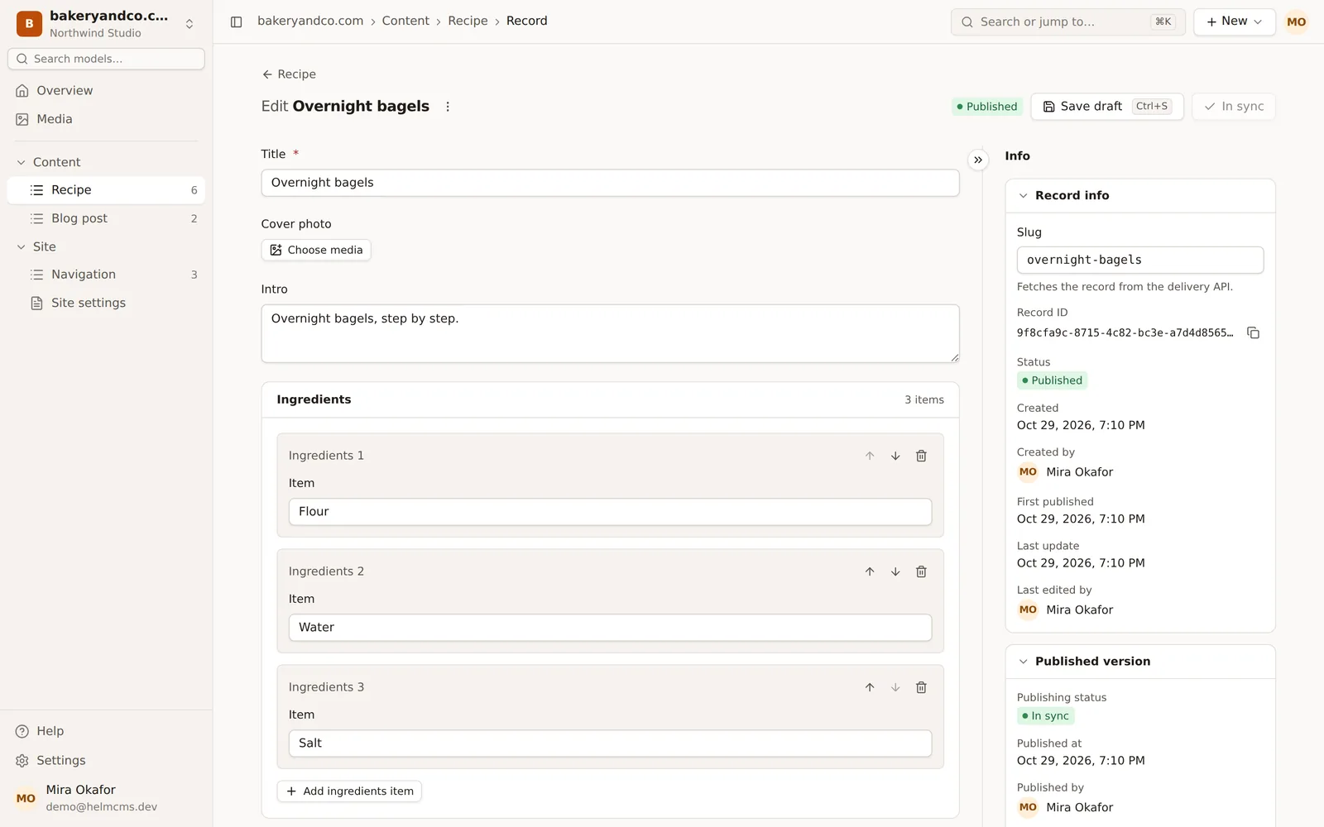1324x827 pixels.
Task: Delete Ingredients 2 item
Action: [x=921, y=571]
